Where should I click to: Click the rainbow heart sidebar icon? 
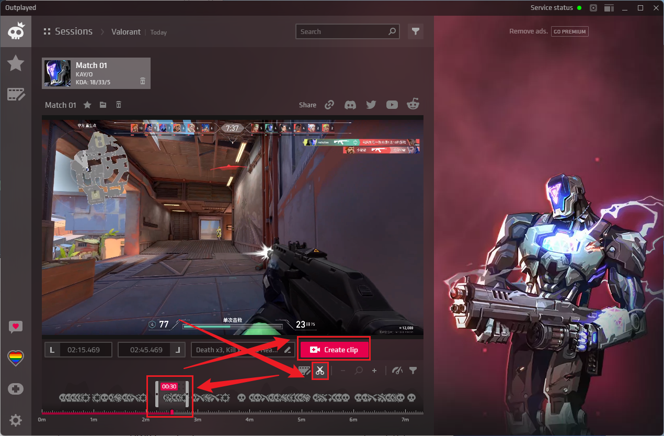tap(16, 358)
